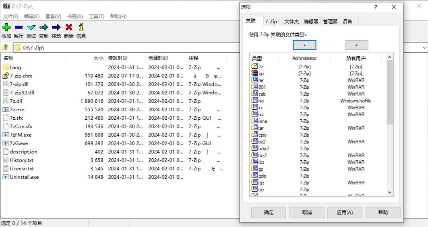Switch to the 编辑器 tab
The width and height of the screenshot is (428, 227).
click(311, 22)
